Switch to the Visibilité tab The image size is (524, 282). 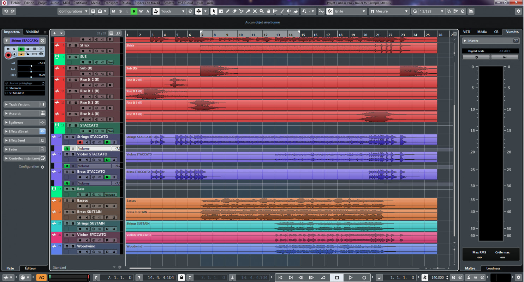[x=32, y=32]
